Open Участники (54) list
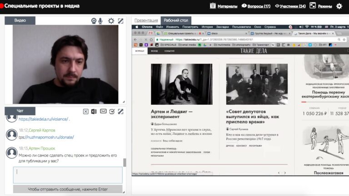 pos(293,6)
